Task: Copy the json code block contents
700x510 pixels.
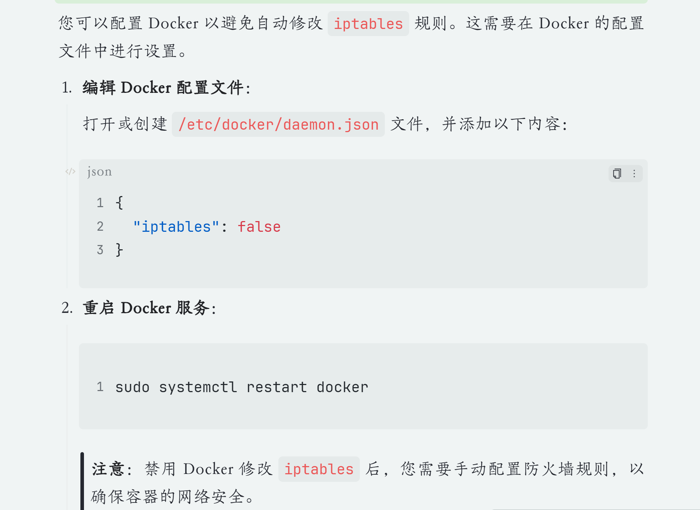Action: pyautogui.click(x=617, y=174)
